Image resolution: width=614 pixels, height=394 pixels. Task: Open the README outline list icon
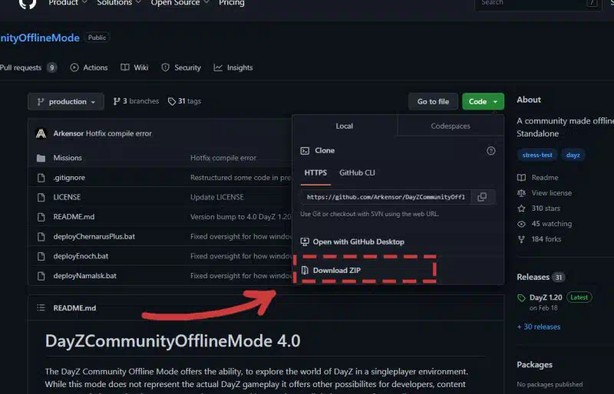41,308
